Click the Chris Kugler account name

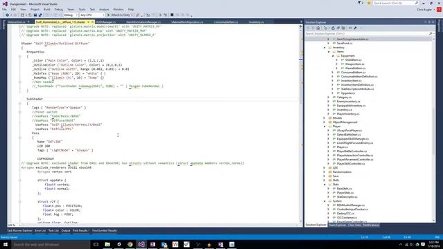[424, 10]
